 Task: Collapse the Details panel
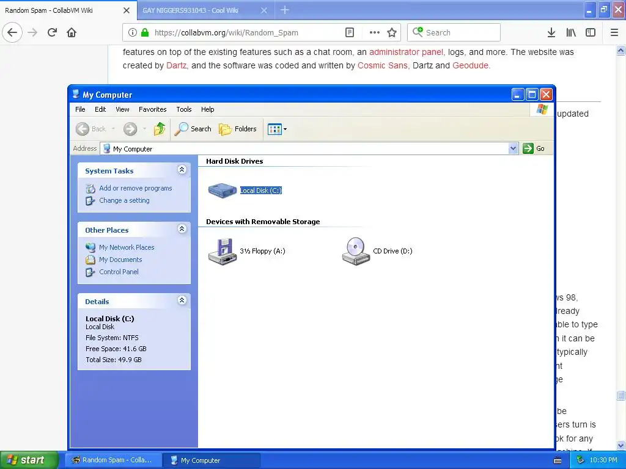click(182, 300)
